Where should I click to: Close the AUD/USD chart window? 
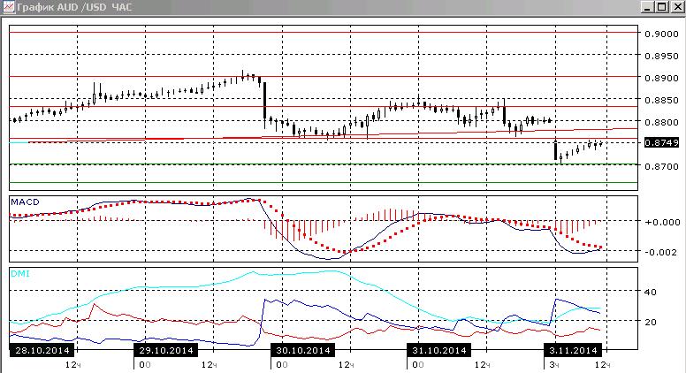pos(676,7)
